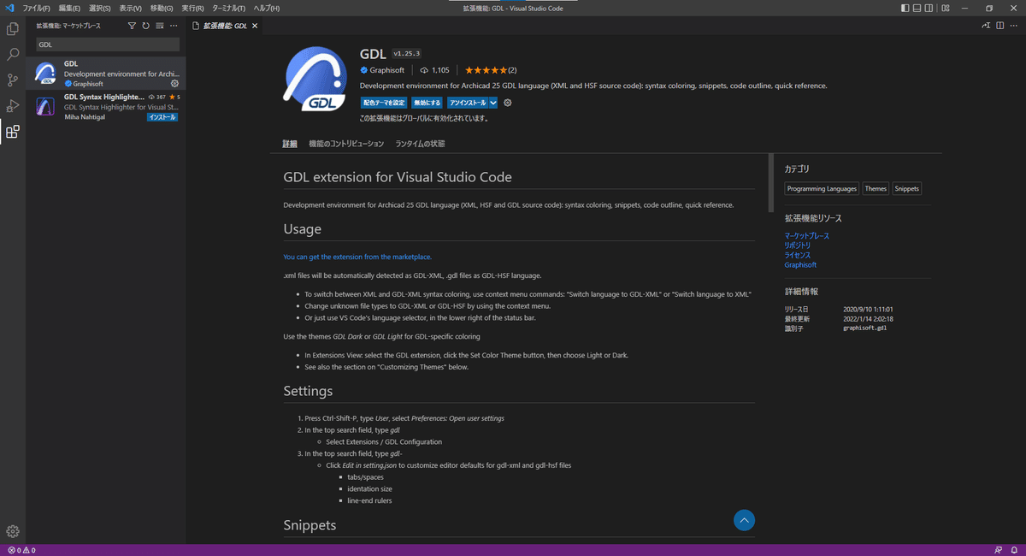Open the Source Control view icon
1026x556 pixels.
pos(13,80)
